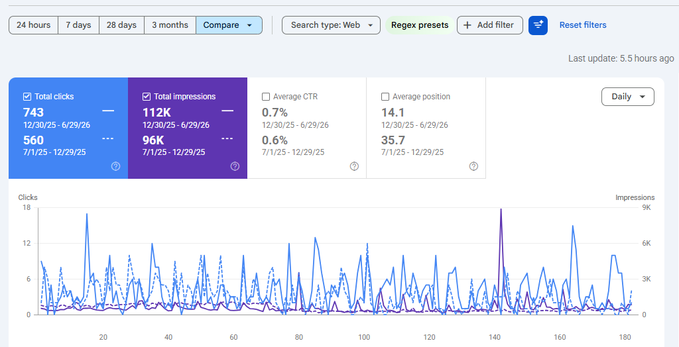Click the Regex presets button
This screenshot has height=347, width=679.
[420, 25]
